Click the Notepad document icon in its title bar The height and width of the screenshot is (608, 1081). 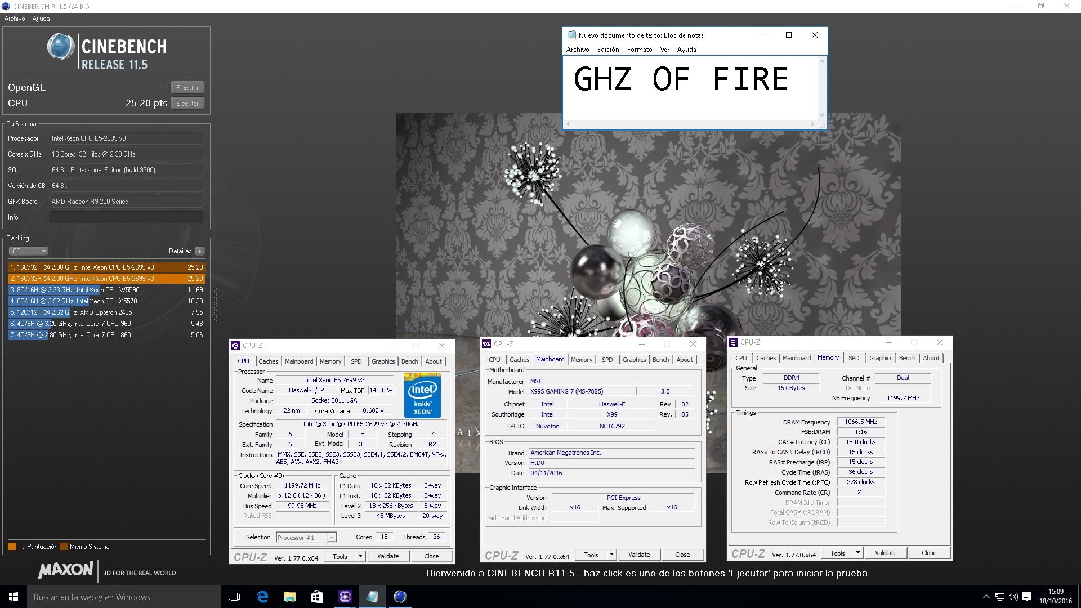572,35
